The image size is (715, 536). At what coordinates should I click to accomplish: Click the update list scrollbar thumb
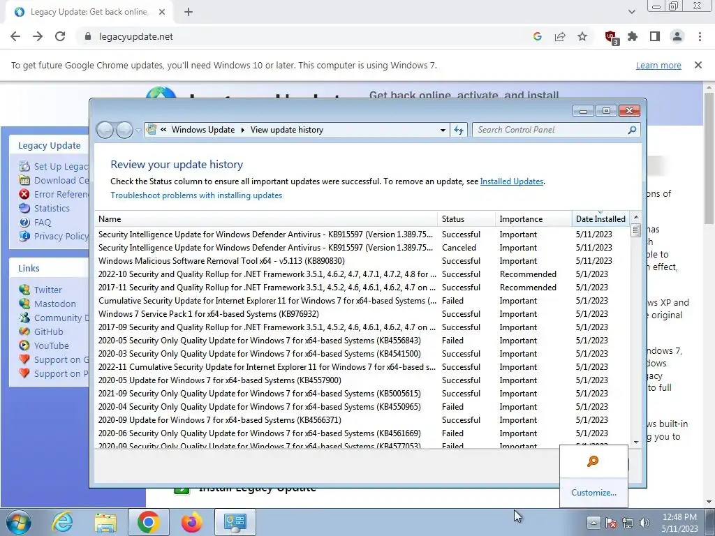coord(635,230)
